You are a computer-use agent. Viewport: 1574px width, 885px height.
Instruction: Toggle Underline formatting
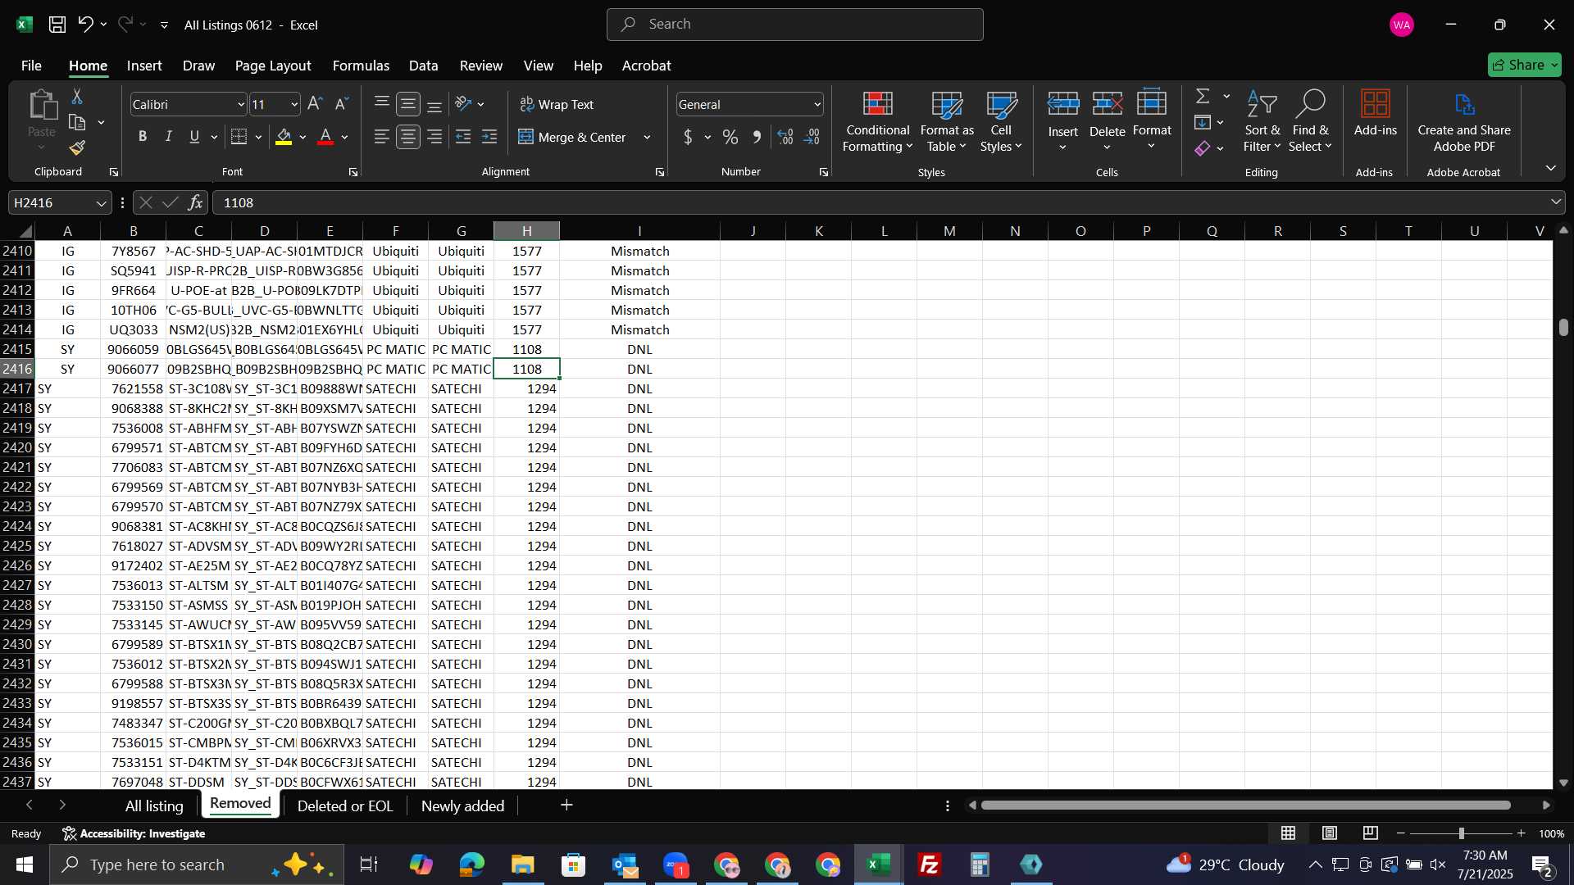[x=195, y=137]
